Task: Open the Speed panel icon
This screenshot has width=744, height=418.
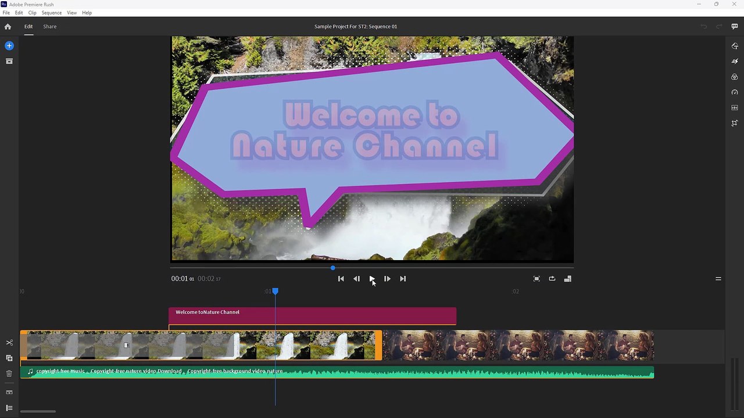Action: 735,92
